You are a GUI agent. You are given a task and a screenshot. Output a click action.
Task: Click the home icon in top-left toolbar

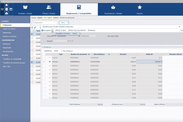(x=7, y=5)
